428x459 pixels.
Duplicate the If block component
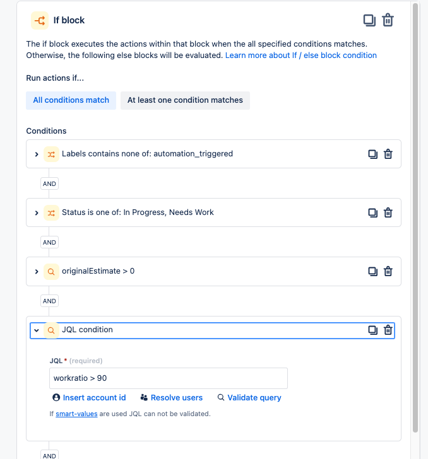coord(369,20)
